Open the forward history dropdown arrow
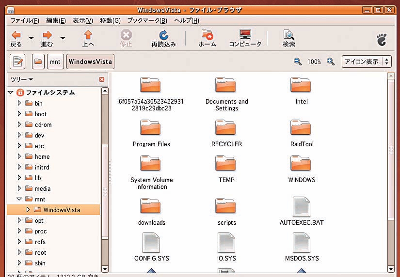This screenshot has width=400, height=277. pyautogui.click(x=63, y=38)
